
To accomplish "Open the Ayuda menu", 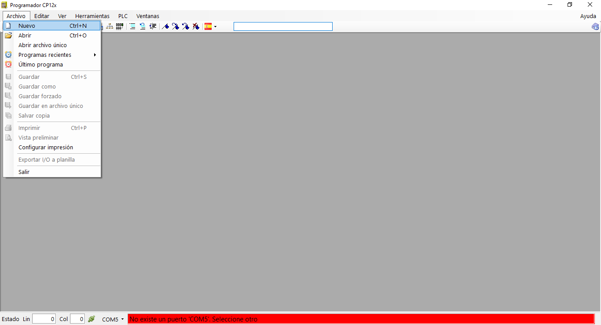I will click(x=588, y=16).
